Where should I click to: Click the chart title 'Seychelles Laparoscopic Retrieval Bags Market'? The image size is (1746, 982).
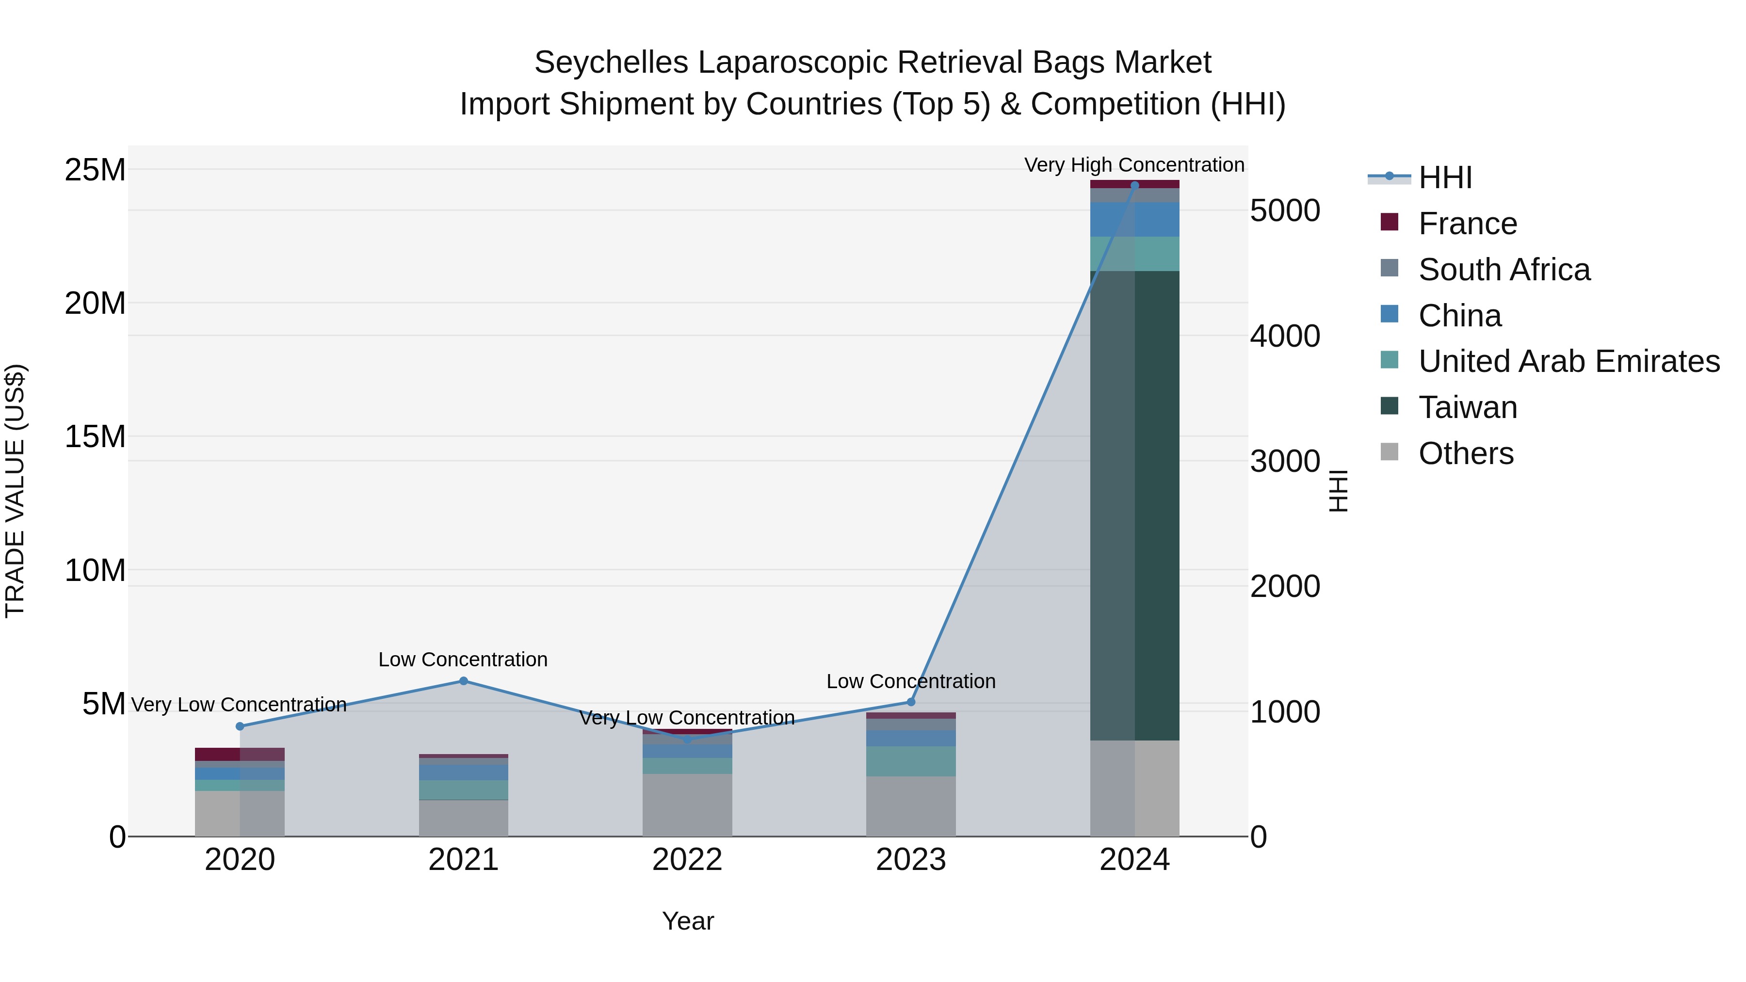[873, 63]
